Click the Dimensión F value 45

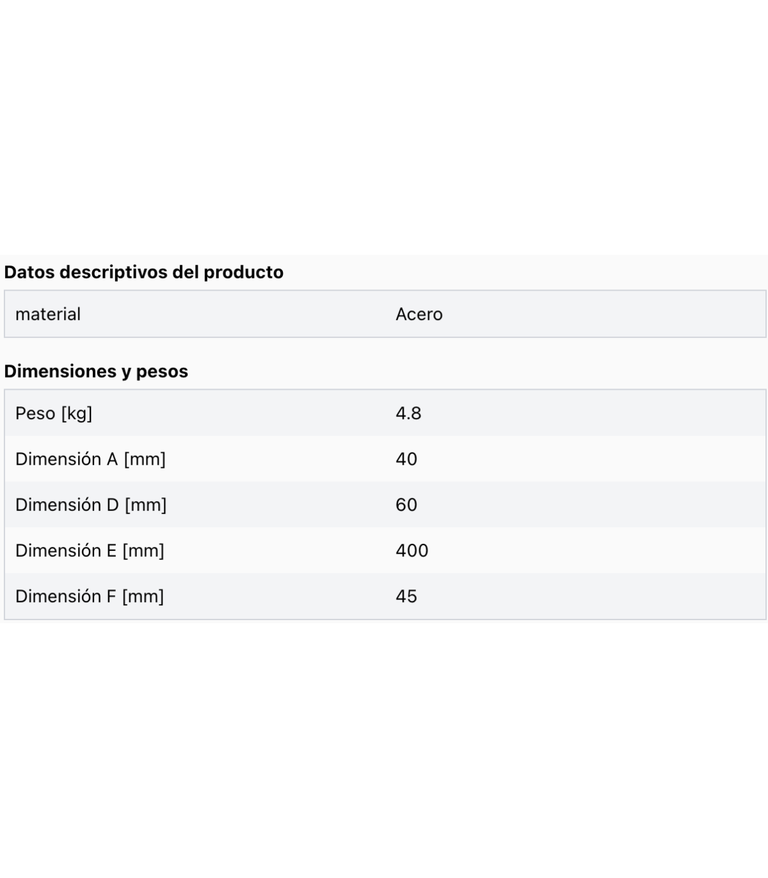coord(406,596)
